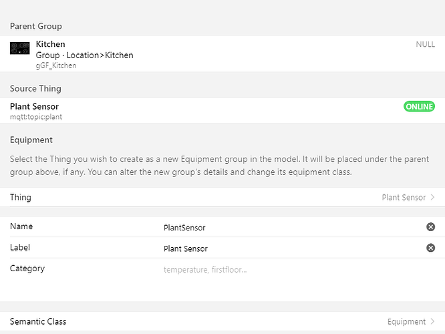
Task: Click the Label input containing Plant Sensor
Action: (287, 248)
